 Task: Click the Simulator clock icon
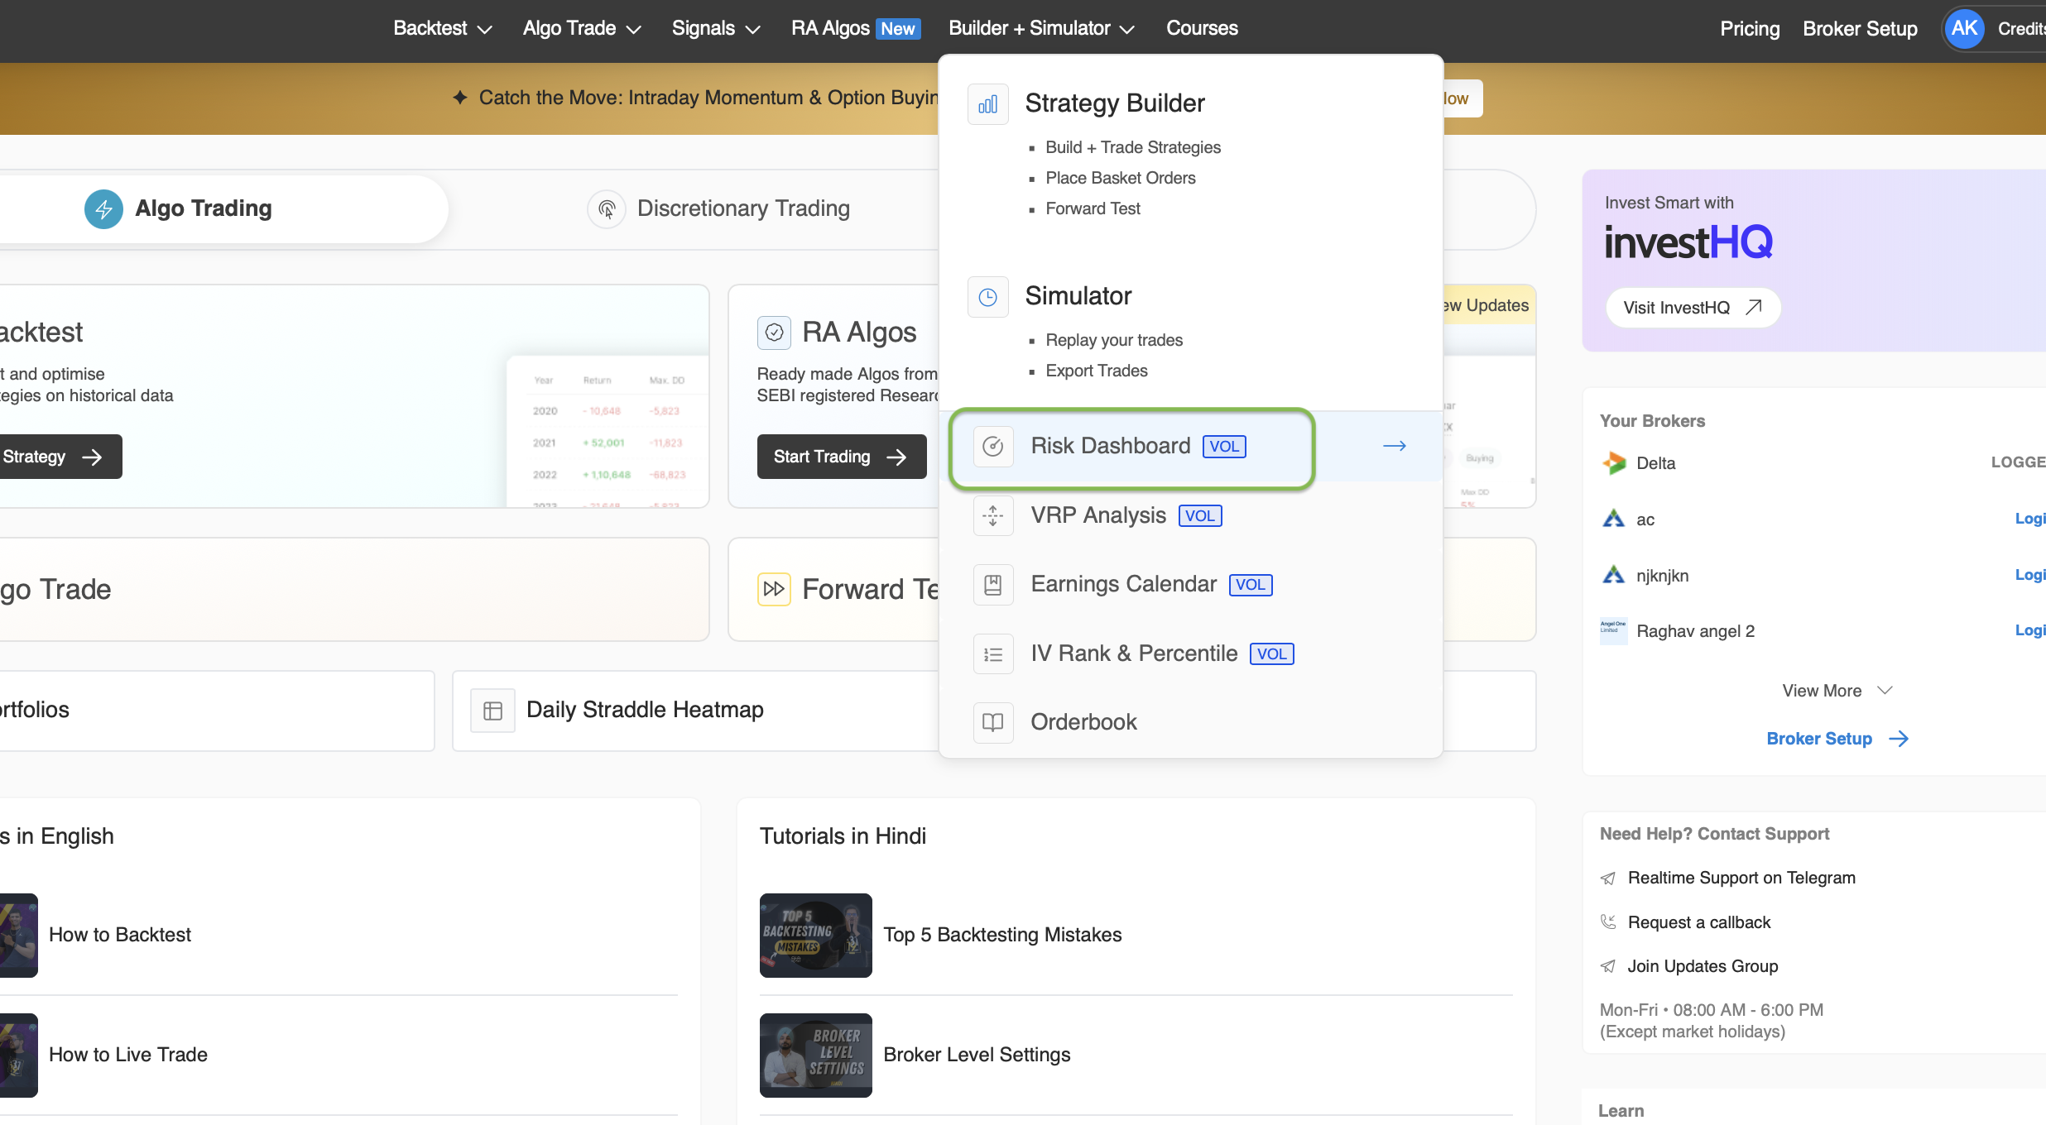pos(987,297)
